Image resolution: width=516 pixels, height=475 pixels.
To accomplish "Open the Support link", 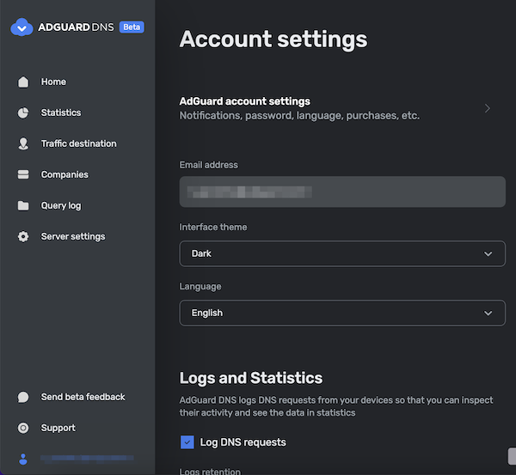I will (58, 428).
